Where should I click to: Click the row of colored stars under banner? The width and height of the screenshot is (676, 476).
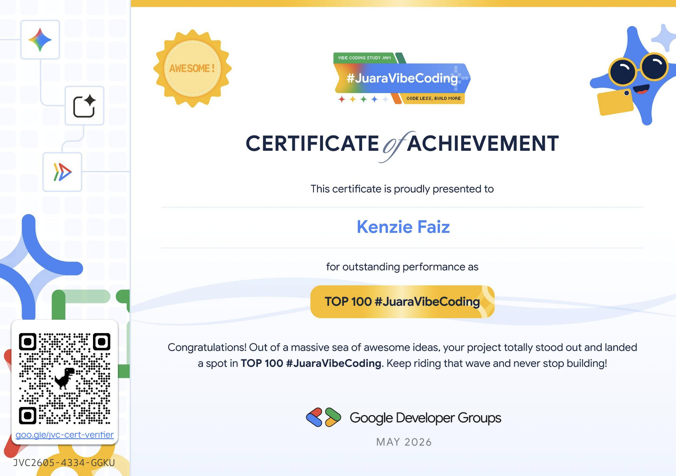(x=363, y=99)
